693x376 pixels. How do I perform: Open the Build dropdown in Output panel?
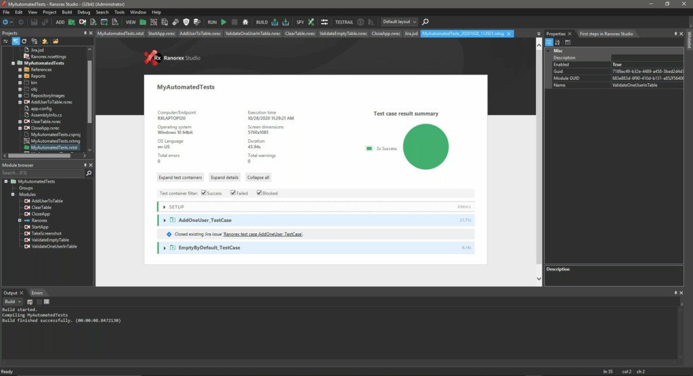(12, 302)
